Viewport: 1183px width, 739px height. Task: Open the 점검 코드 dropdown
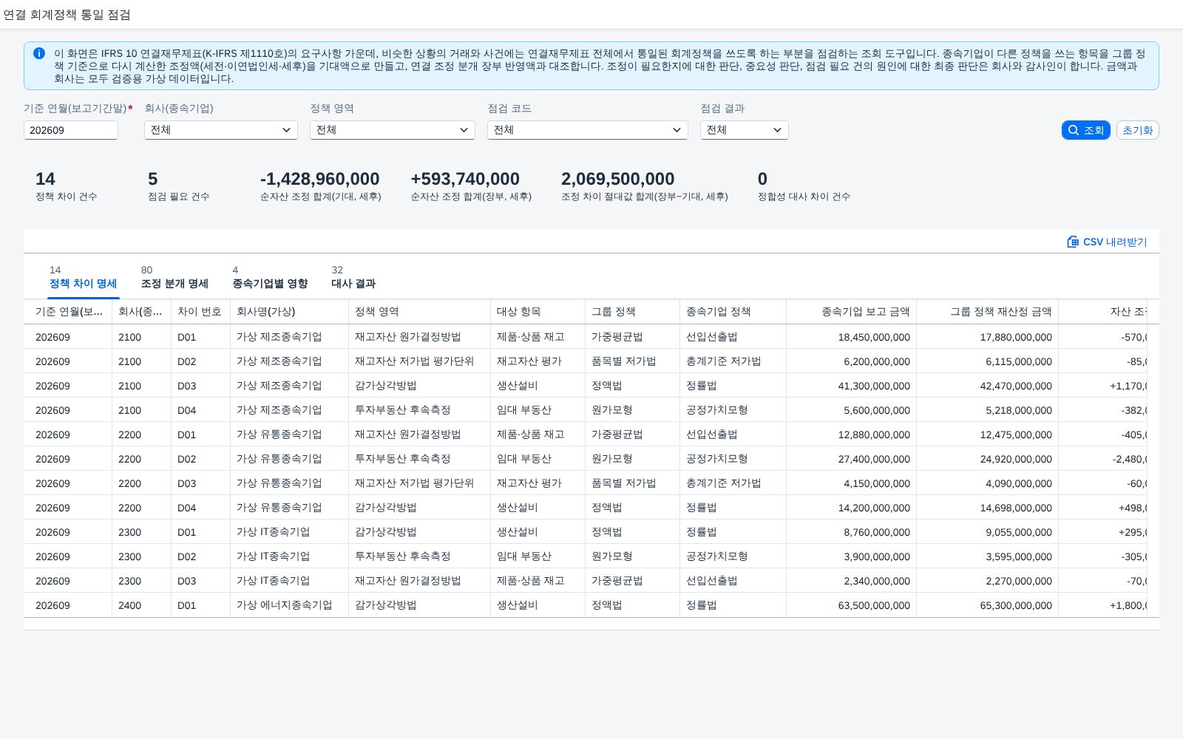point(588,130)
